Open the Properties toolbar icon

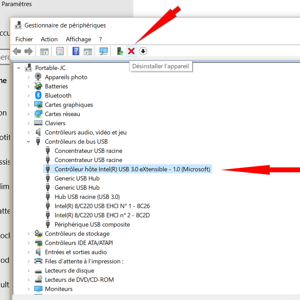pos(60,51)
